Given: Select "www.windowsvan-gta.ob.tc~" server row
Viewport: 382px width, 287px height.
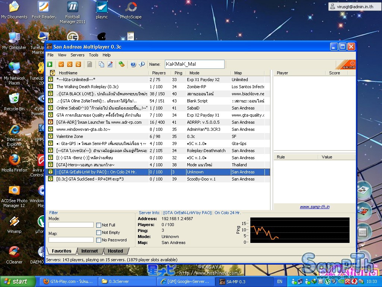Looking at the screenshot, I should [x=158, y=129].
